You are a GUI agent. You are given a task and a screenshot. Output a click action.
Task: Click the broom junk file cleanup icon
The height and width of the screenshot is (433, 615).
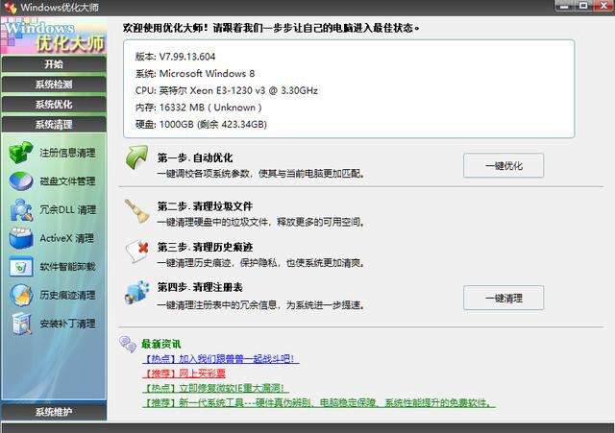click(x=136, y=211)
